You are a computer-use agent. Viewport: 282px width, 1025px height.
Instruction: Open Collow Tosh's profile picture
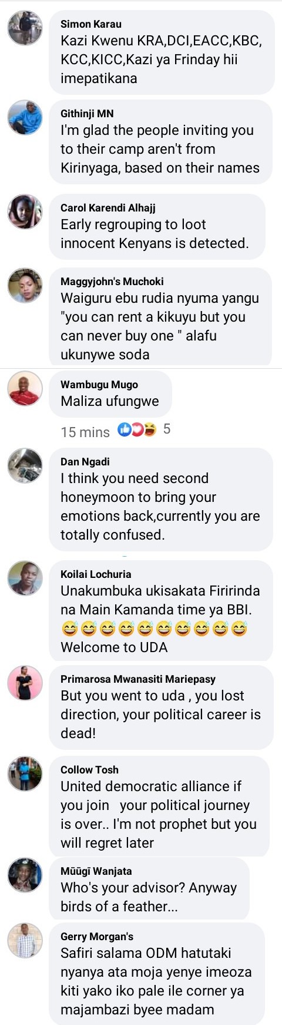pos(25,773)
